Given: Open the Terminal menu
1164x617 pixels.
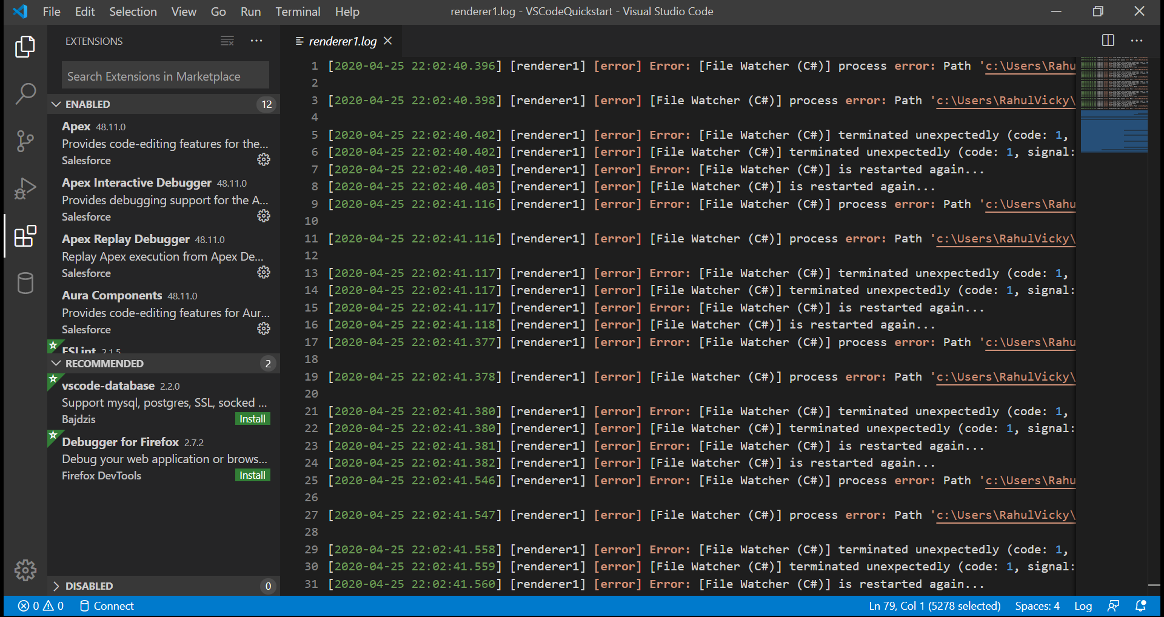Looking at the screenshot, I should click(x=297, y=11).
